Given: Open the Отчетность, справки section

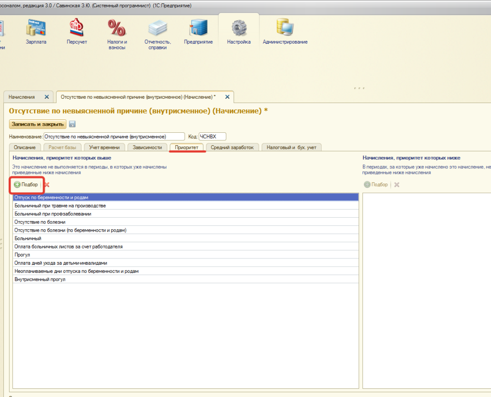Looking at the screenshot, I should 157,35.
